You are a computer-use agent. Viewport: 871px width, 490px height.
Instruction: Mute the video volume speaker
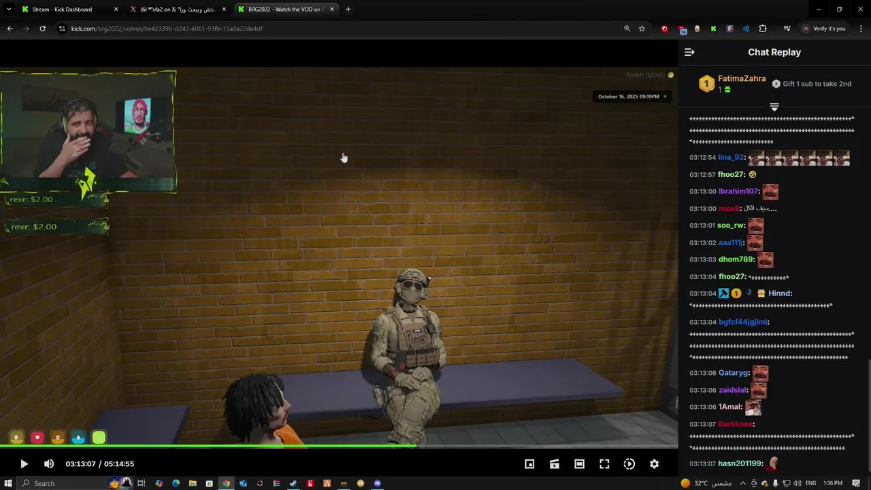point(49,464)
